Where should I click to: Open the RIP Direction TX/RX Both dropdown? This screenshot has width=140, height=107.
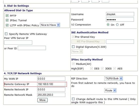tap(113, 79)
